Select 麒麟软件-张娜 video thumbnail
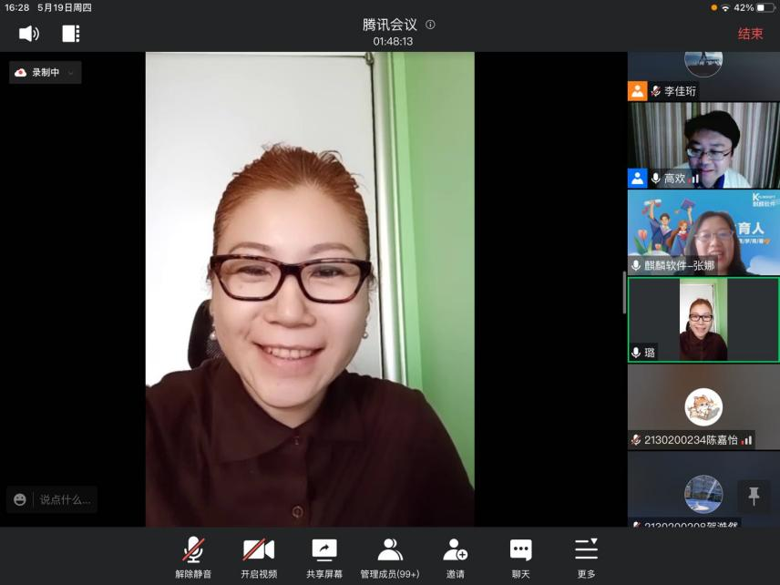The image size is (780, 585). 703,232
